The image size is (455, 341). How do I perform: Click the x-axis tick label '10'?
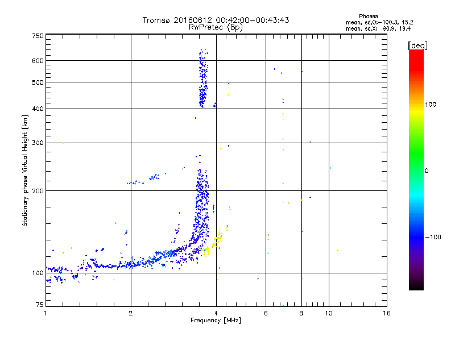click(x=329, y=313)
